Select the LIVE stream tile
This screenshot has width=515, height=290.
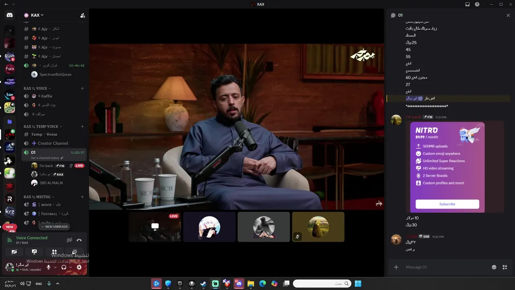(x=155, y=227)
